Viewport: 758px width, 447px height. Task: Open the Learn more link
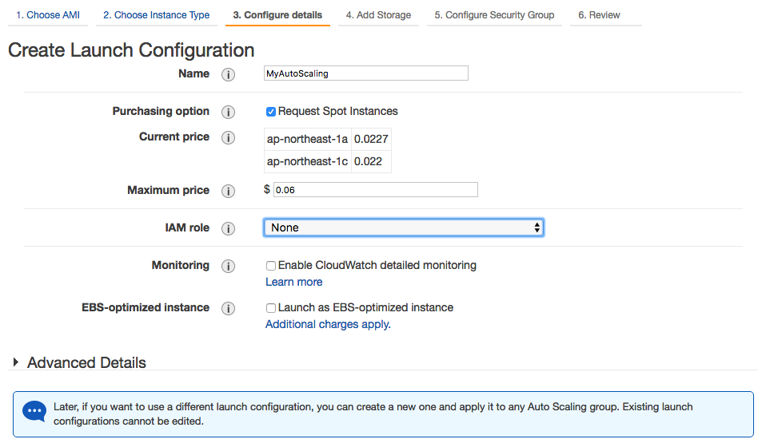click(x=293, y=282)
